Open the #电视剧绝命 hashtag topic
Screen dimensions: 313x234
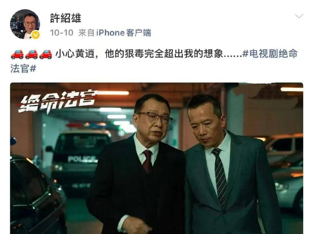click(270, 54)
